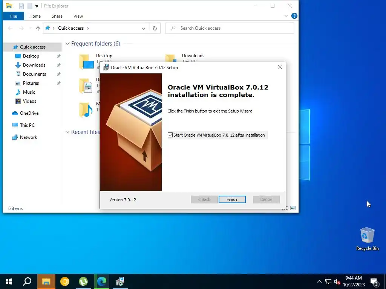This screenshot has width=386, height=289.
Task: Select OneDrive in the navigation pane
Action: click(x=29, y=113)
